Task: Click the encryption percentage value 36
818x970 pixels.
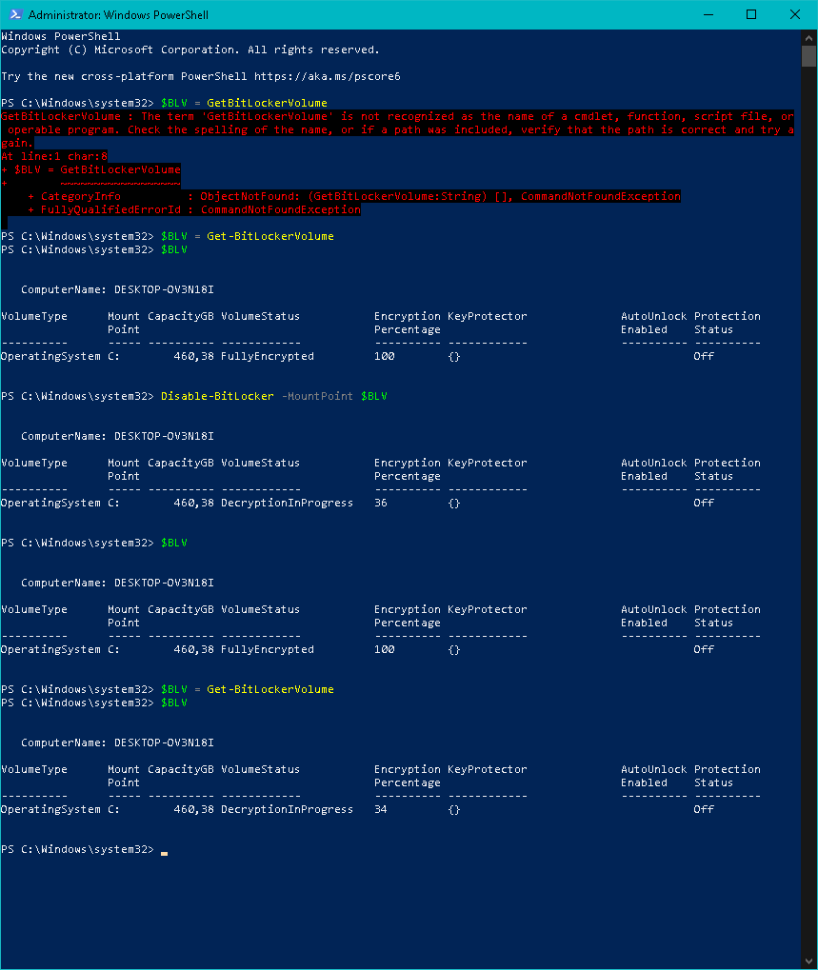Action: [381, 503]
